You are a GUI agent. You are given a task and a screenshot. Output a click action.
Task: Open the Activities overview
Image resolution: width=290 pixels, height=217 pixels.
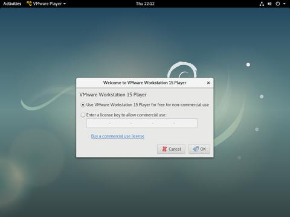pyautogui.click(x=12, y=4)
